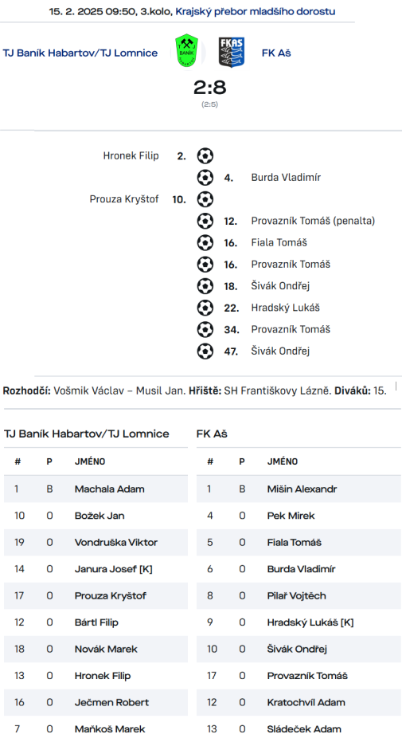Open TJ Baník Habartov/TJ Lomnice team link

click(80, 53)
